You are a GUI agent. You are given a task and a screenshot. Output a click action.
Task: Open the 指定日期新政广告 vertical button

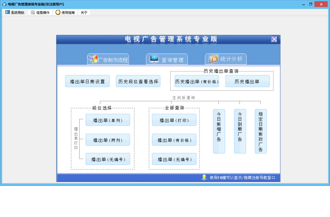(x=261, y=131)
